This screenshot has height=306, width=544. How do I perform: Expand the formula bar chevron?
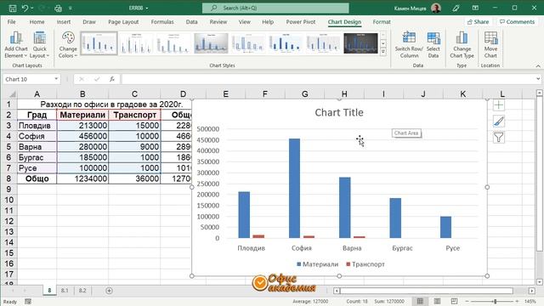point(538,79)
